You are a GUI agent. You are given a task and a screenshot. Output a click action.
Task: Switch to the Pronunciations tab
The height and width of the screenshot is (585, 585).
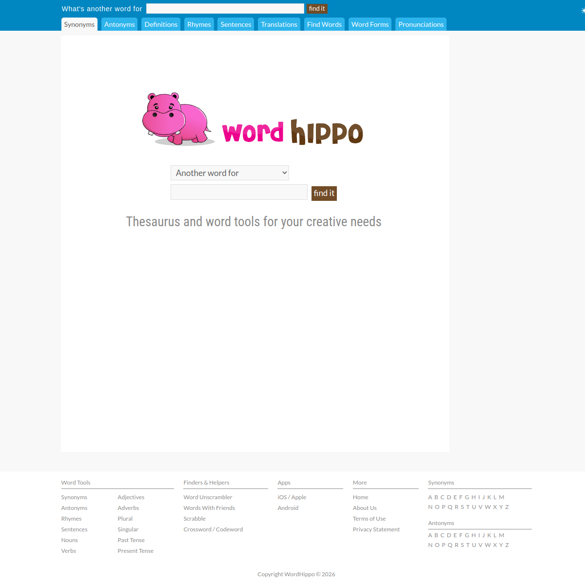(420, 24)
